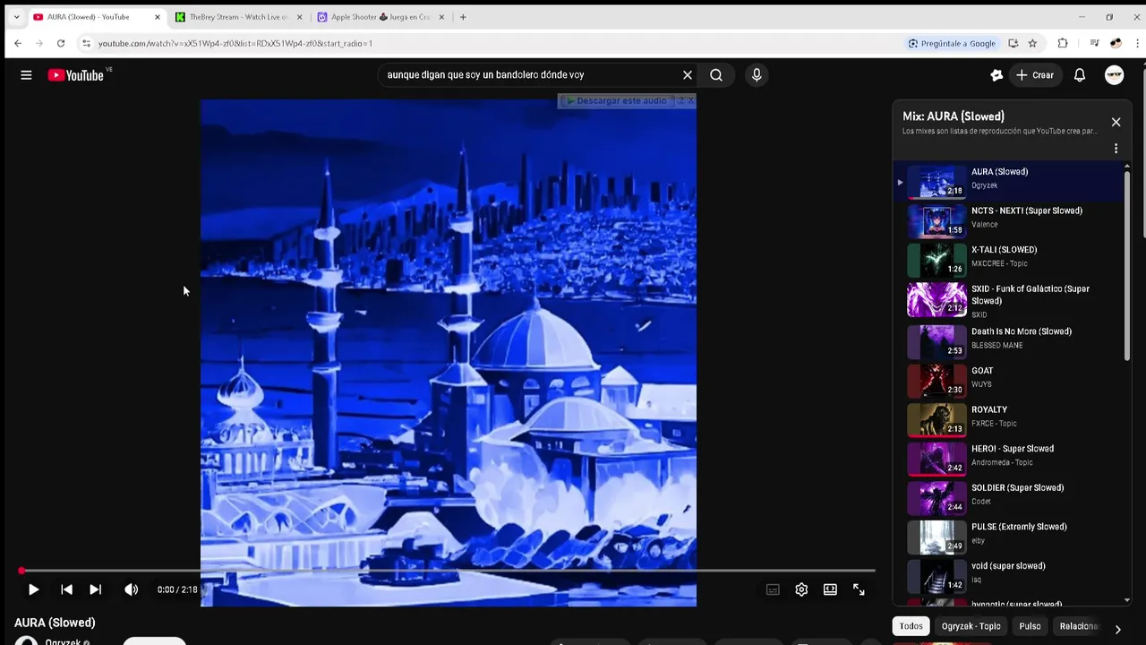Close the AURA (Slowed) browser tab
This screenshot has width=1146, height=645.
[158, 17]
